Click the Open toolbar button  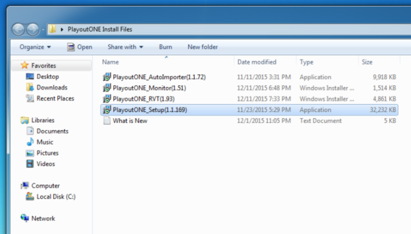point(80,47)
